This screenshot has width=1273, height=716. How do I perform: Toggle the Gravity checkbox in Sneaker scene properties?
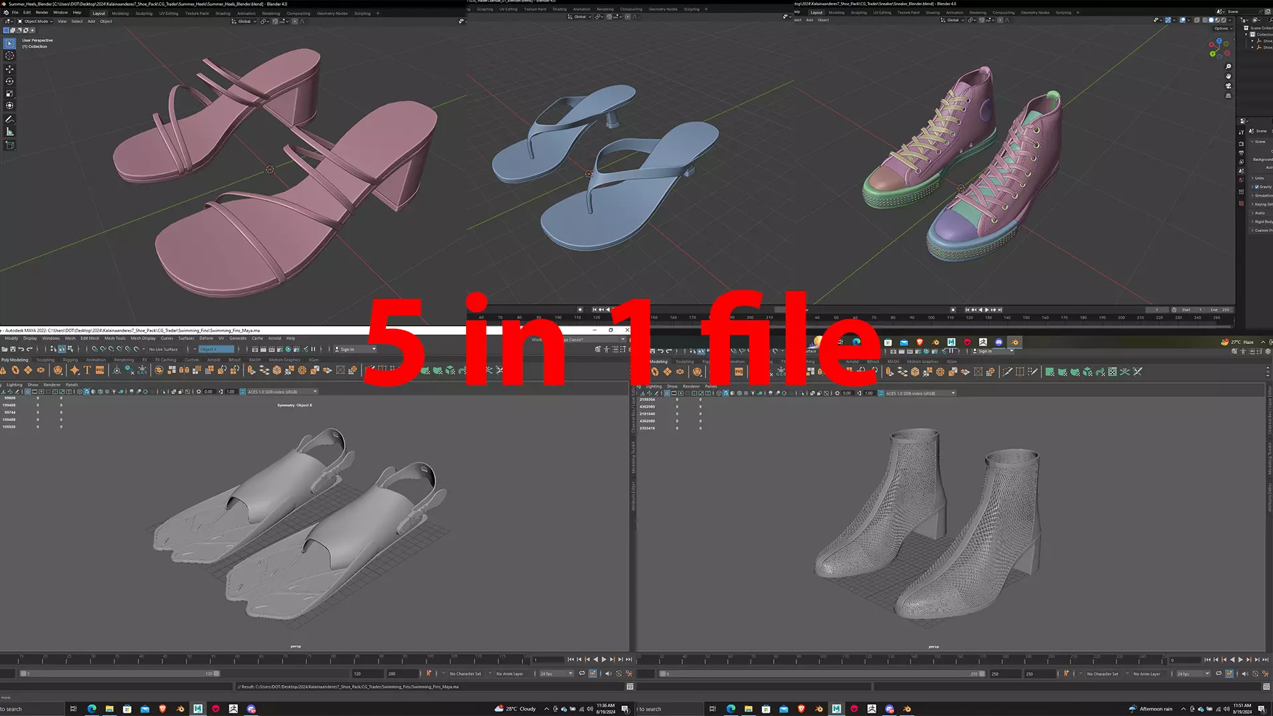point(1257,187)
